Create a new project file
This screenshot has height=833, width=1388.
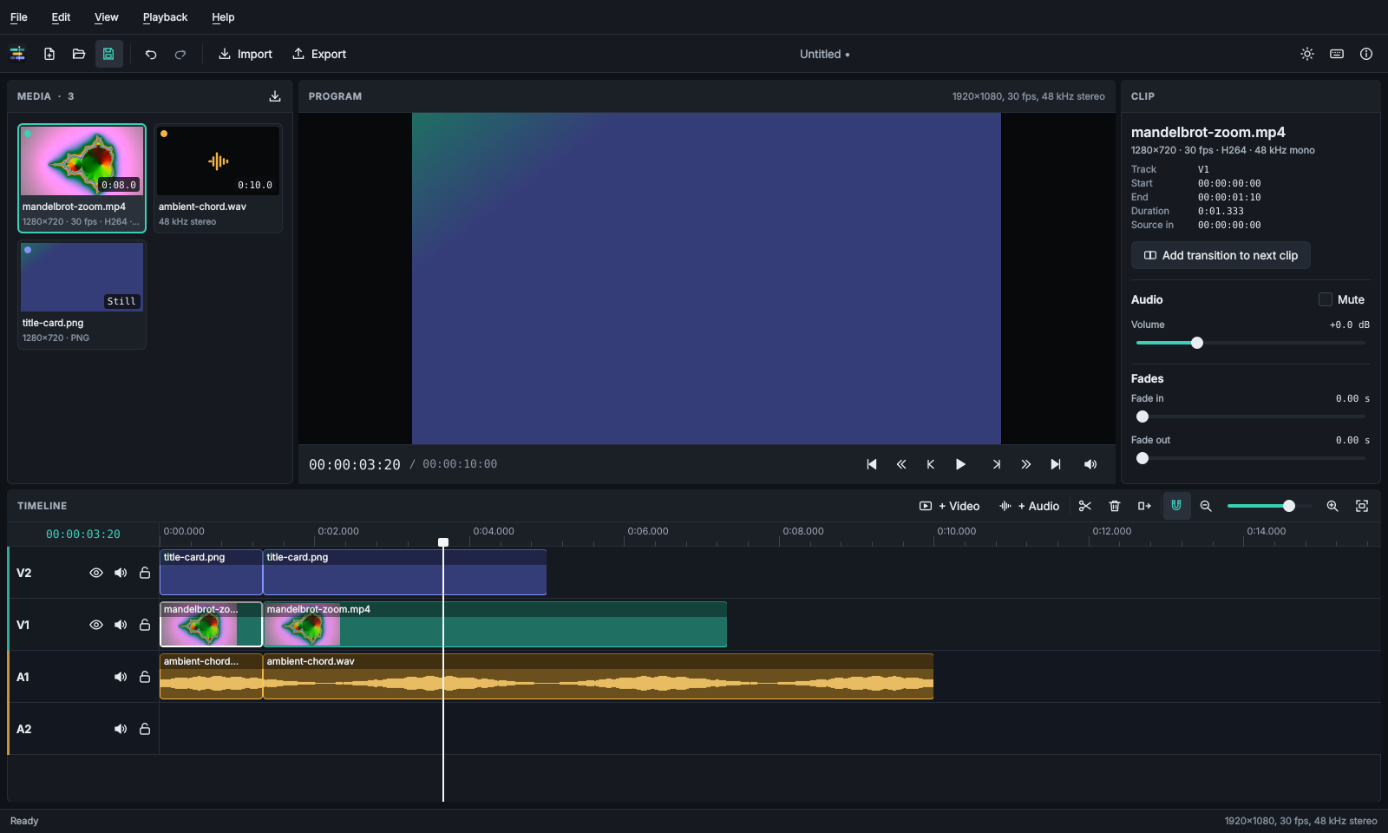pyautogui.click(x=49, y=54)
